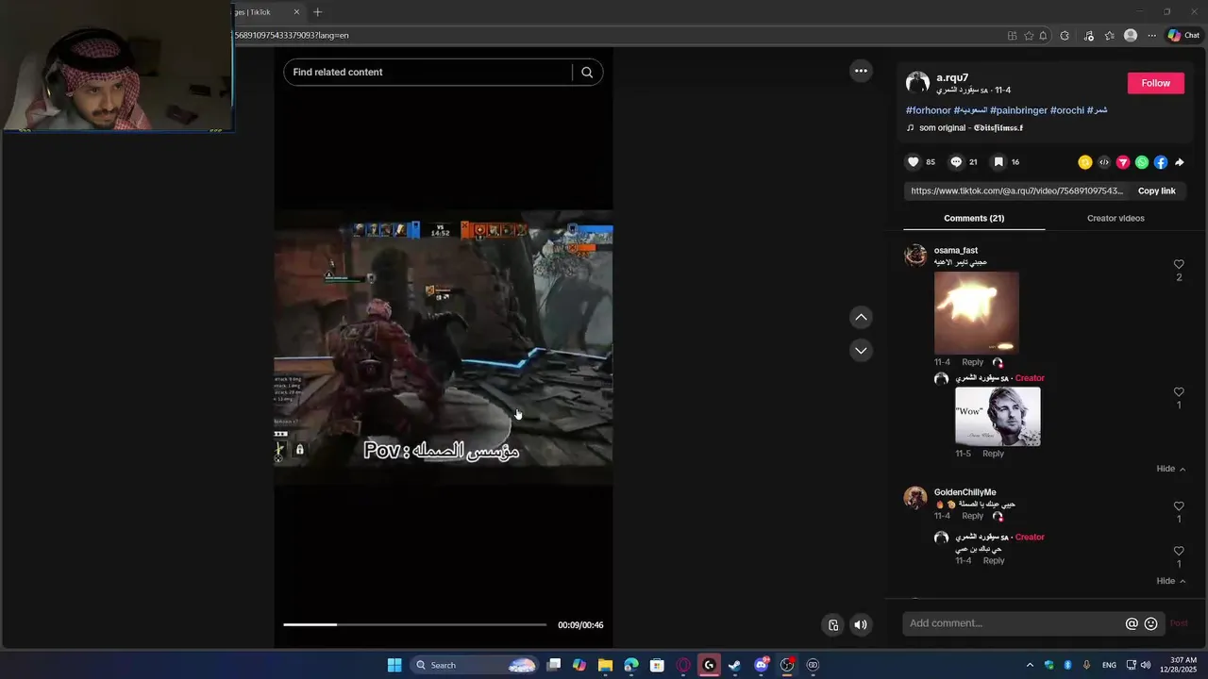The image size is (1208, 679).
Task: Select the TikTok browser tab
Action: (x=268, y=12)
